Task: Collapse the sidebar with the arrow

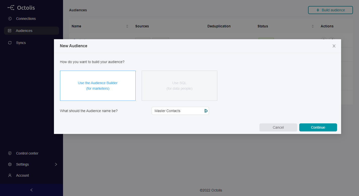Action: (x=32, y=190)
